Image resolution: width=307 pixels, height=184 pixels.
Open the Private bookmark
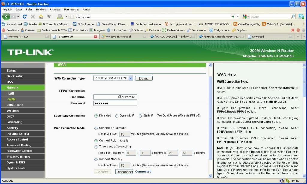tap(30, 24)
